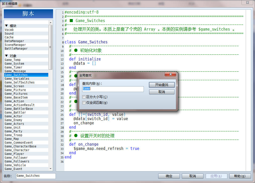The width and height of the screenshot is (255, 183).
Task: Select the Sound script
Action: click(26, 34)
